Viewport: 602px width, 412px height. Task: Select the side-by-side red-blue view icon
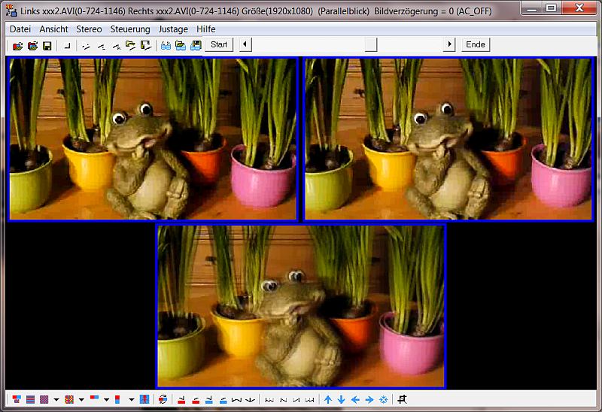[94, 398]
